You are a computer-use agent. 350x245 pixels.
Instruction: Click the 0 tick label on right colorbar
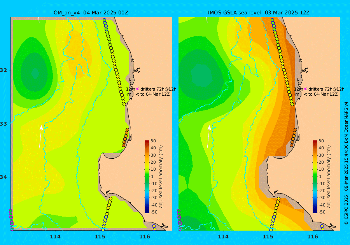(320, 177)
